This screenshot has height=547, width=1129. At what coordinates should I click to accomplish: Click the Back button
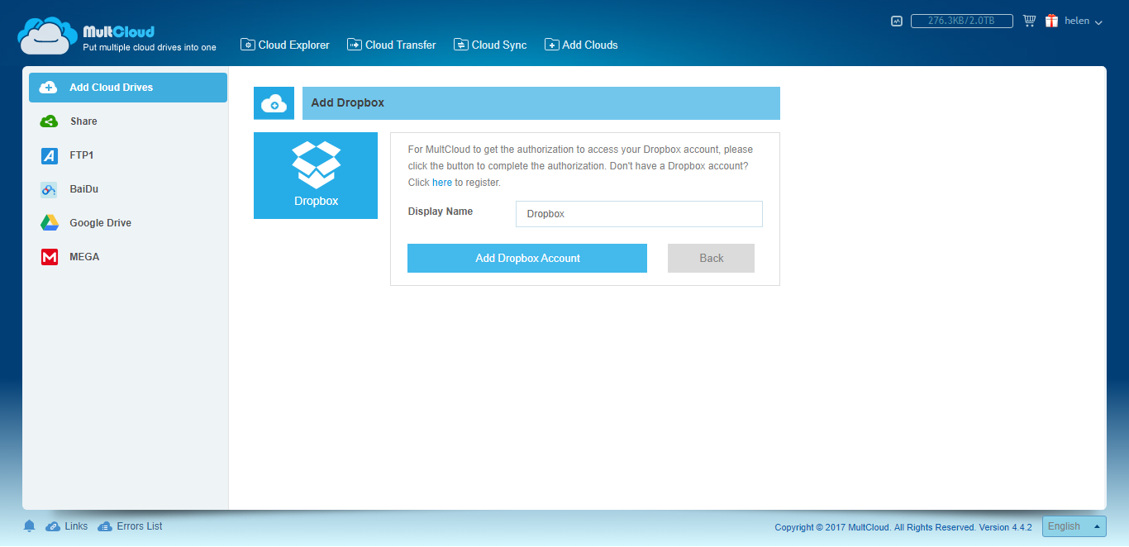click(x=711, y=258)
